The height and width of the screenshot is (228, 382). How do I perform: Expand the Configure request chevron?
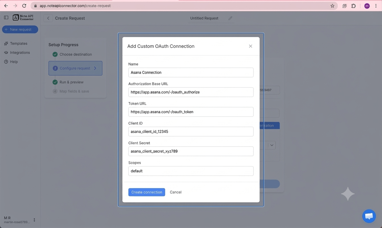tap(95, 68)
